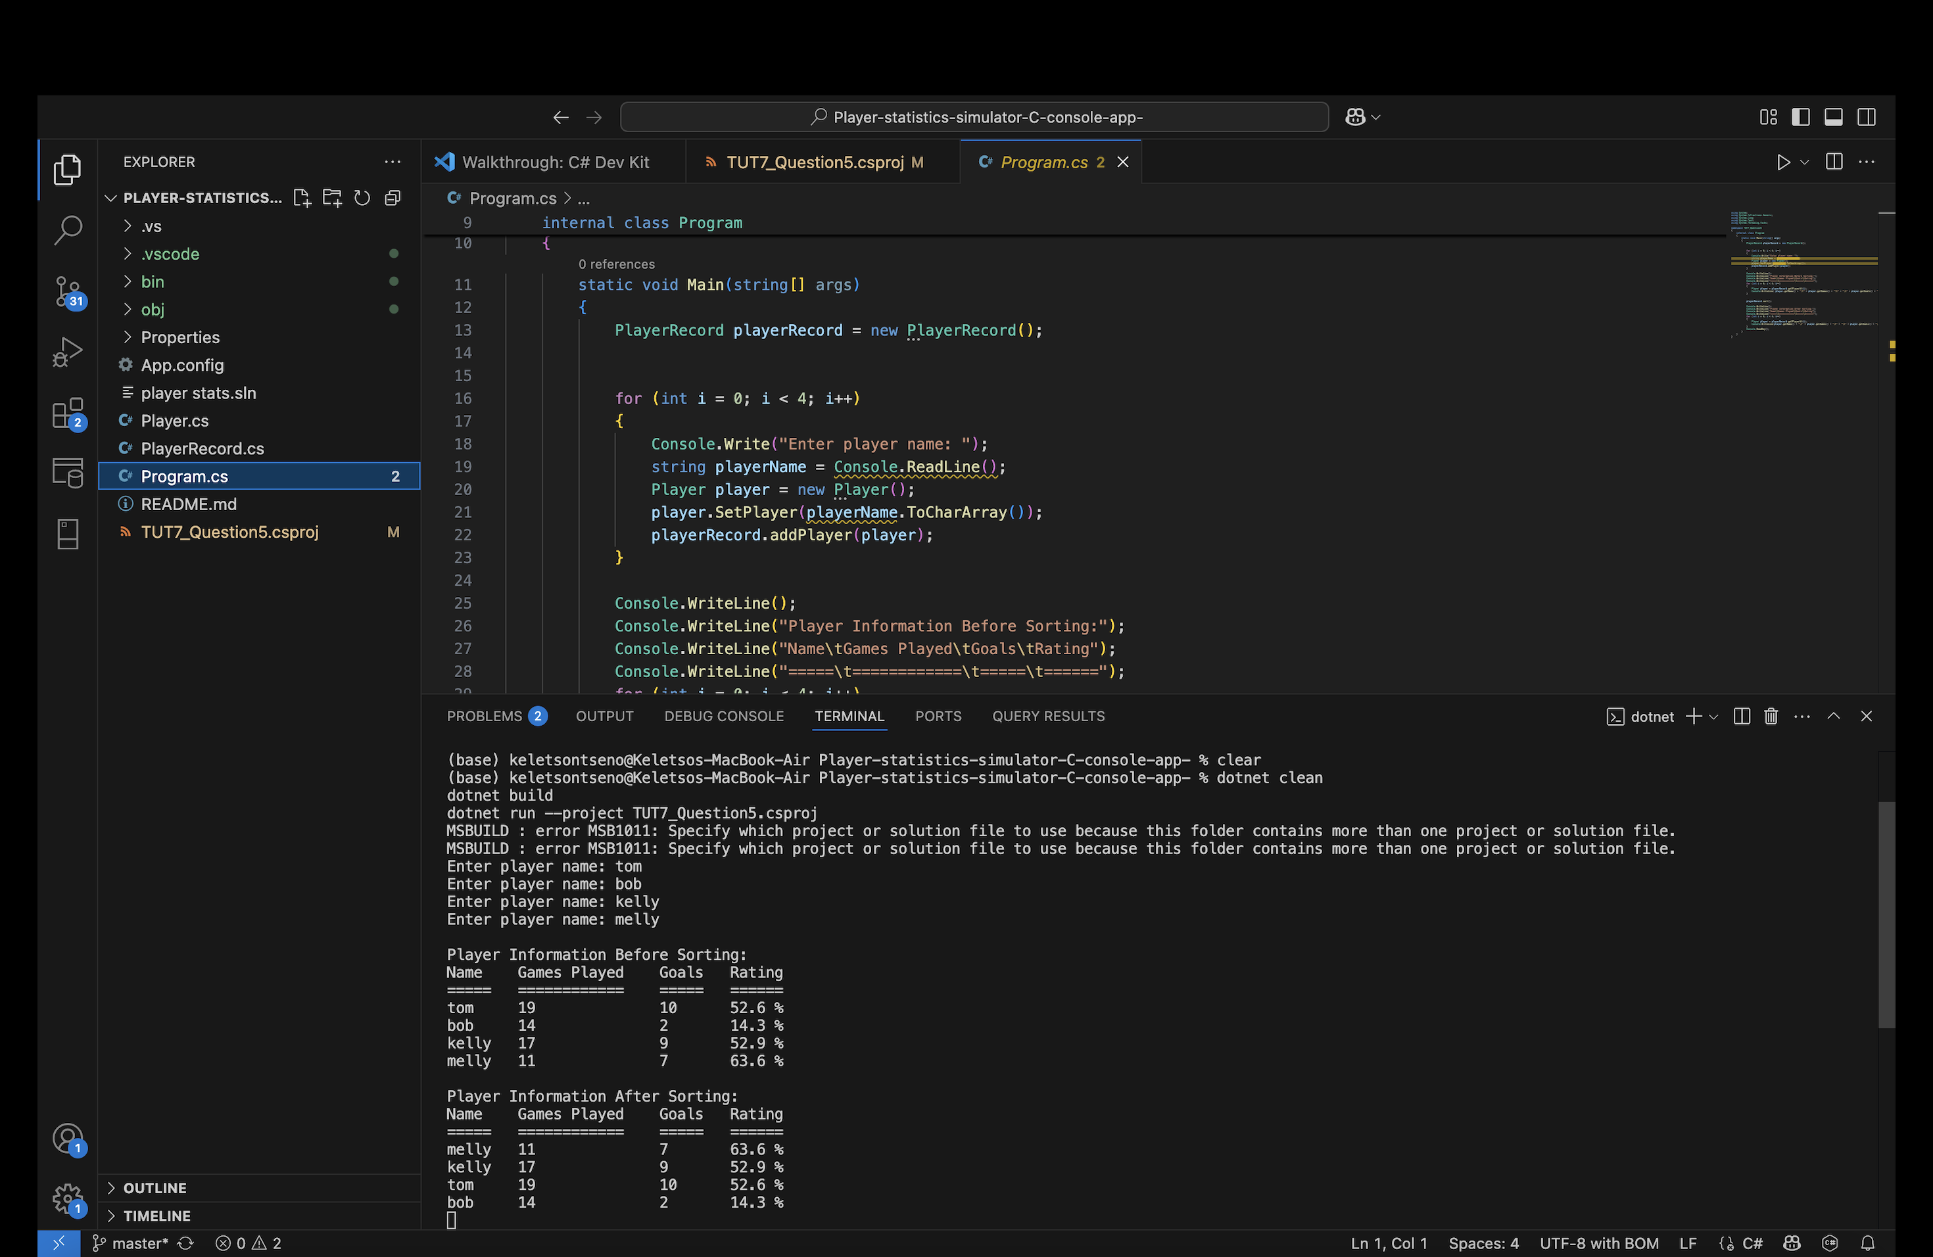Open the QUERY RESULTS panel tab
The width and height of the screenshot is (1933, 1257).
coord(1048,715)
